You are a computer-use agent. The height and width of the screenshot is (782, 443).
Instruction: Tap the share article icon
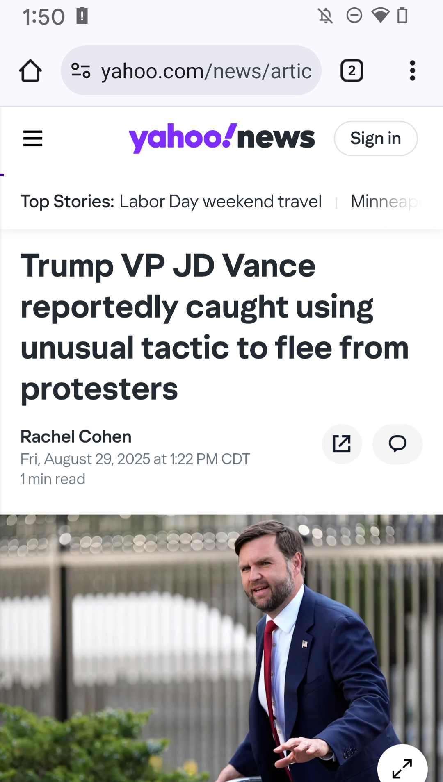point(342,444)
